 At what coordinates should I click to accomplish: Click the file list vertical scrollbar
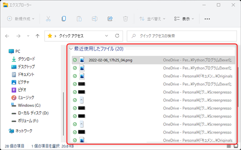(238, 87)
